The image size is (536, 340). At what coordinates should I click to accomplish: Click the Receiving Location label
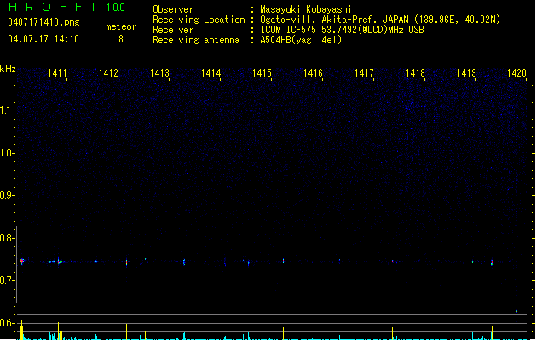click(x=199, y=20)
